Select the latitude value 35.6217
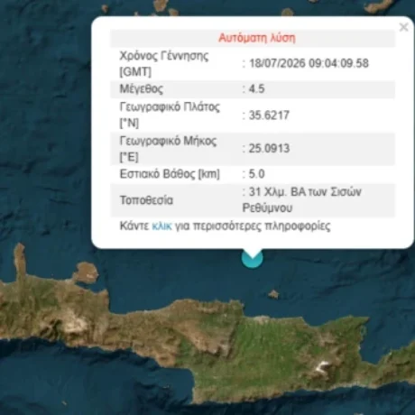 pyautogui.click(x=269, y=115)
